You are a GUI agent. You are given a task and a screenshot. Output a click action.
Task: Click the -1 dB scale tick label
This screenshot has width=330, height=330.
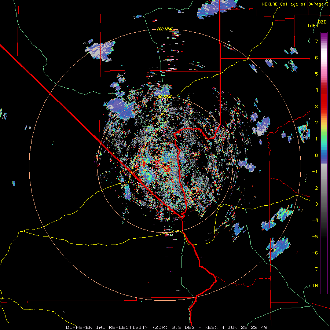pyautogui.click(x=315, y=172)
